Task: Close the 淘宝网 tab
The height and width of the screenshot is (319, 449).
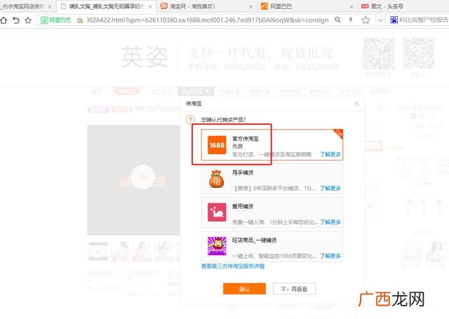Action: 251,6
